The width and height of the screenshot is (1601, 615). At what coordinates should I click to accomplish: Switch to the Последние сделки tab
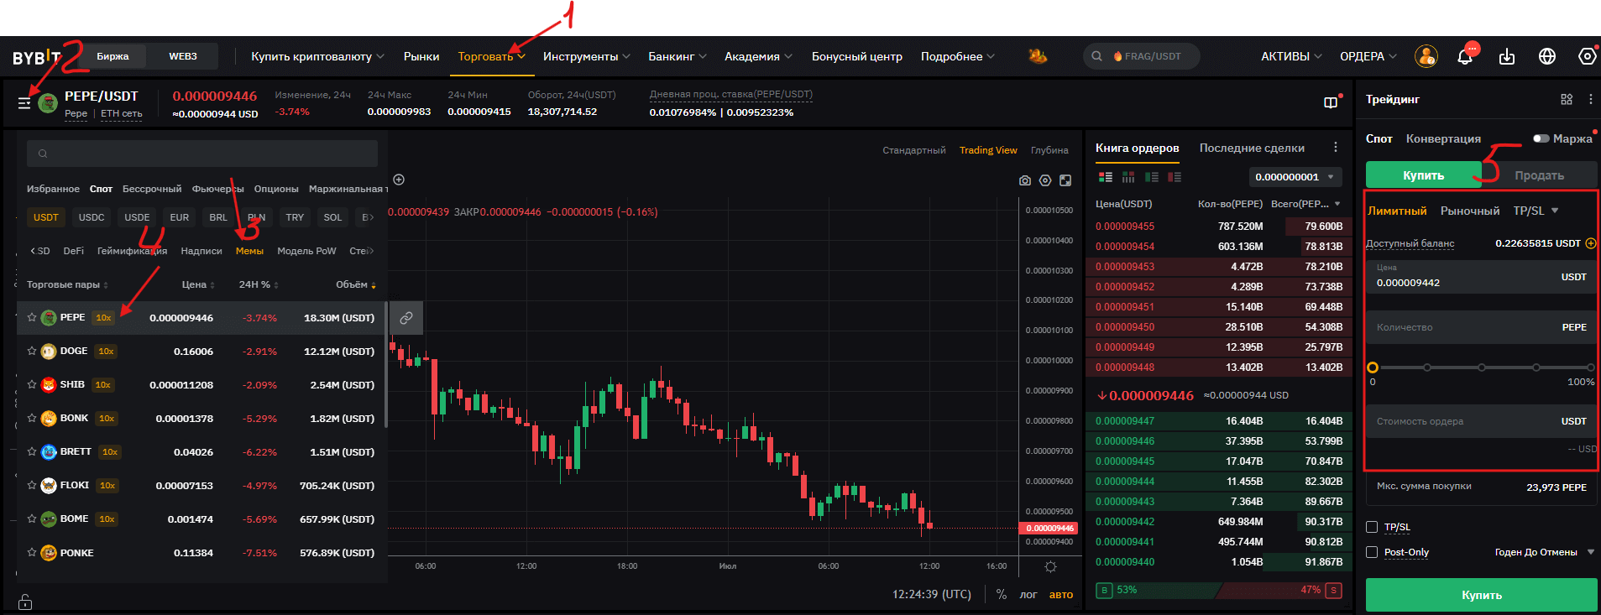click(1252, 148)
